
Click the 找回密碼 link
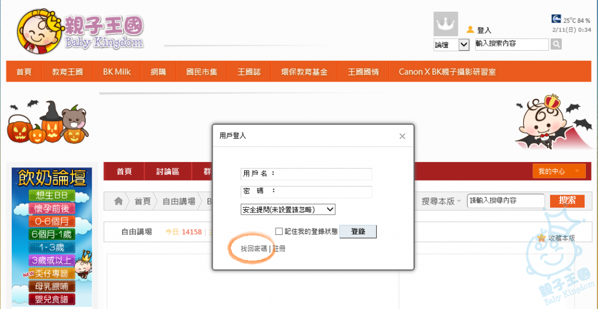[x=253, y=249]
